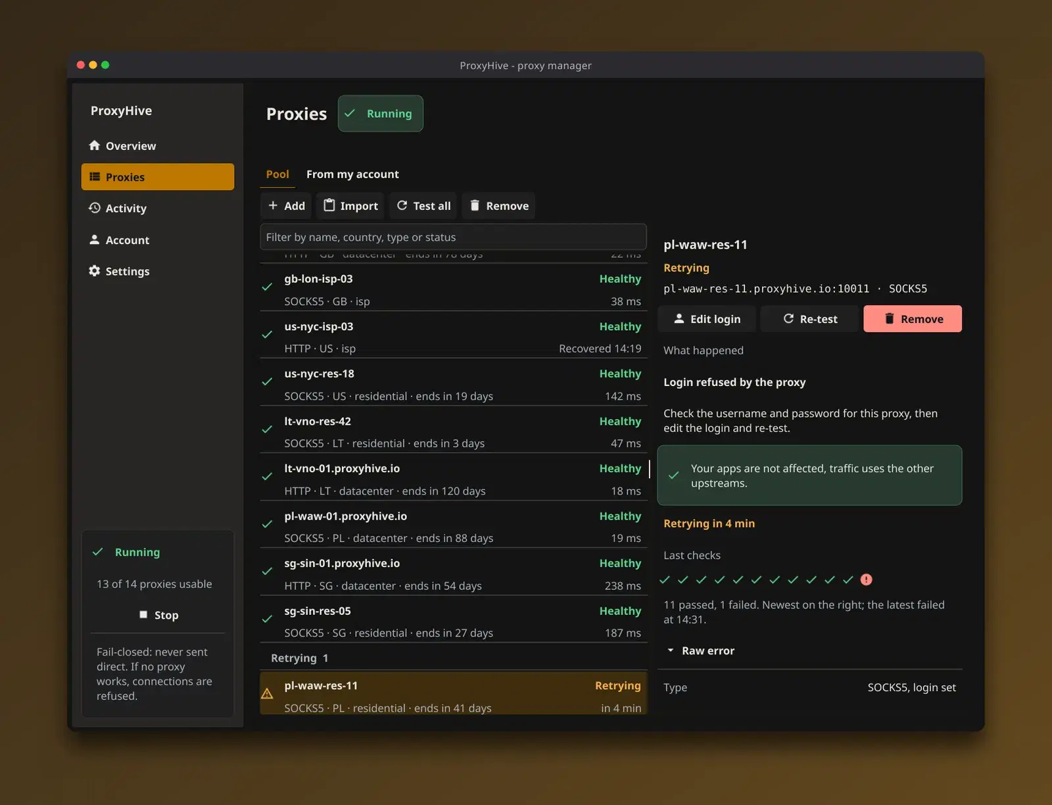Click the Proxies list icon in sidebar
Image resolution: width=1052 pixels, height=805 pixels.
tap(95, 177)
